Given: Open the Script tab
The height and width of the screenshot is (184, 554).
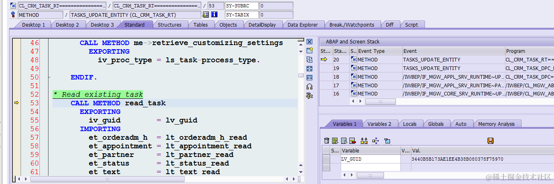Looking at the screenshot, I should (411, 25).
